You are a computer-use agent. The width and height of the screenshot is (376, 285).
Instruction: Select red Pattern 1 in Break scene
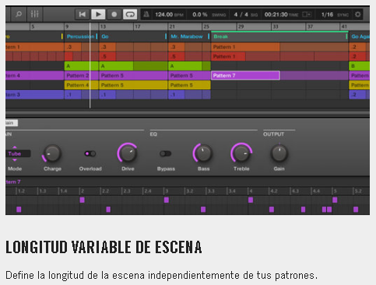coord(228,57)
